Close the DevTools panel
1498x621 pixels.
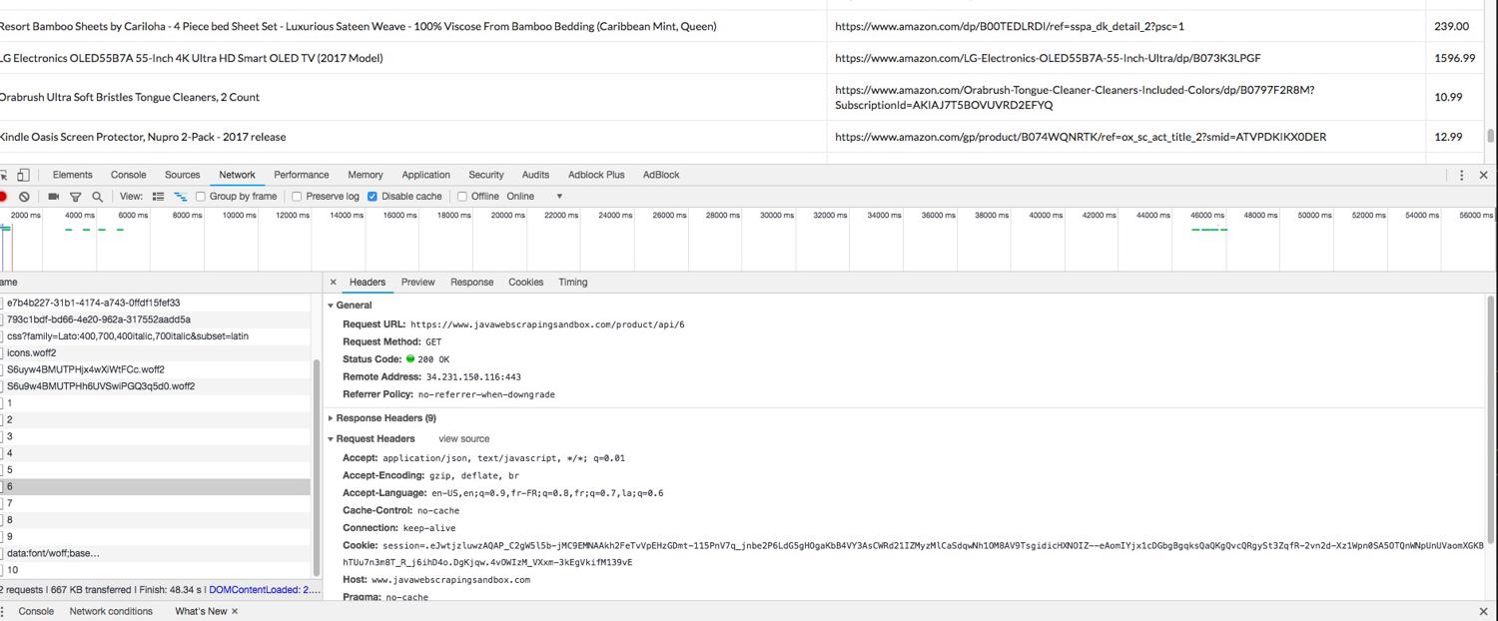(1483, 175)
